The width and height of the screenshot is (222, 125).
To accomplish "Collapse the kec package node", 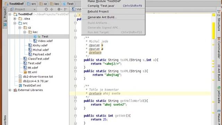I will (25, 32).
